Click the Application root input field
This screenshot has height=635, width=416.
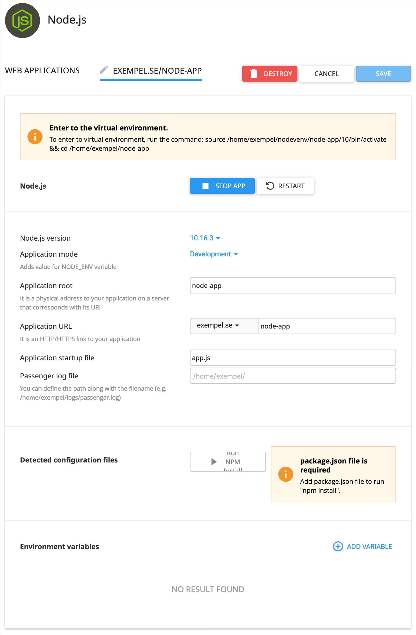pyautogui.click(x=292, y=285)
